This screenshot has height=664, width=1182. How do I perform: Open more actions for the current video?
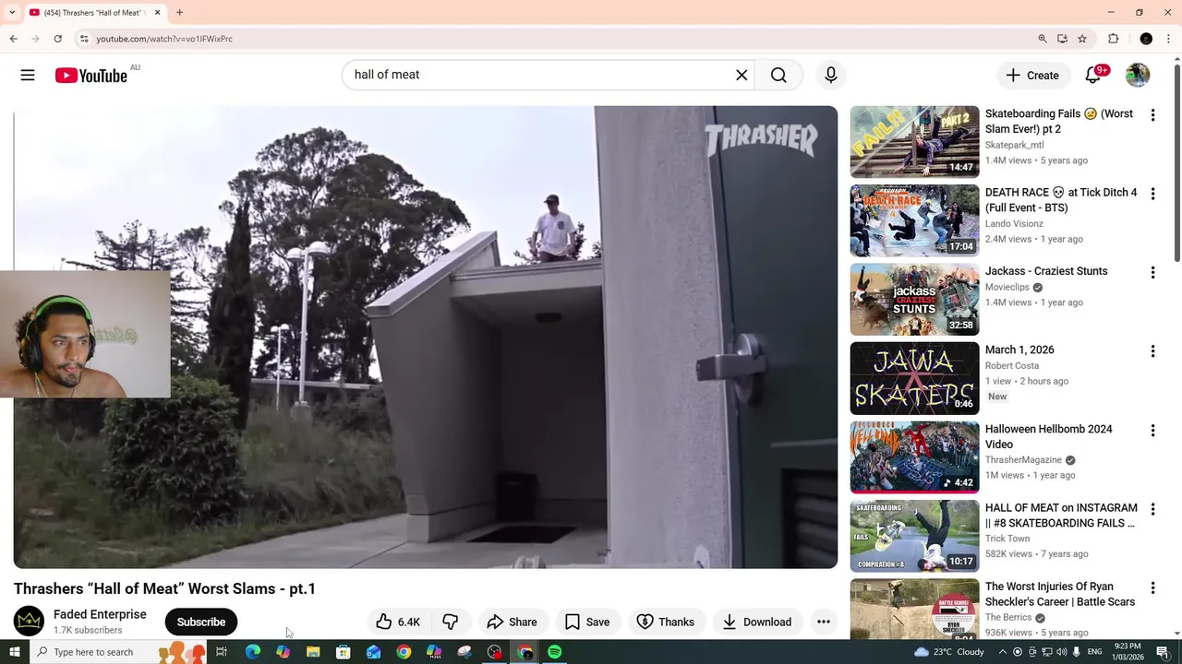click(x=824, y=622)
